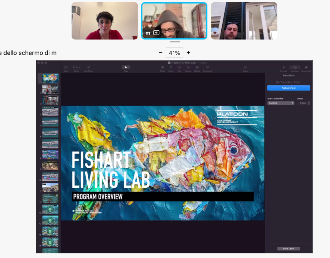Image resolution: width=330 pixels, height=258 pixels.
Task: Click the Share icon in toolbar
Action: (x=245, y=67)
